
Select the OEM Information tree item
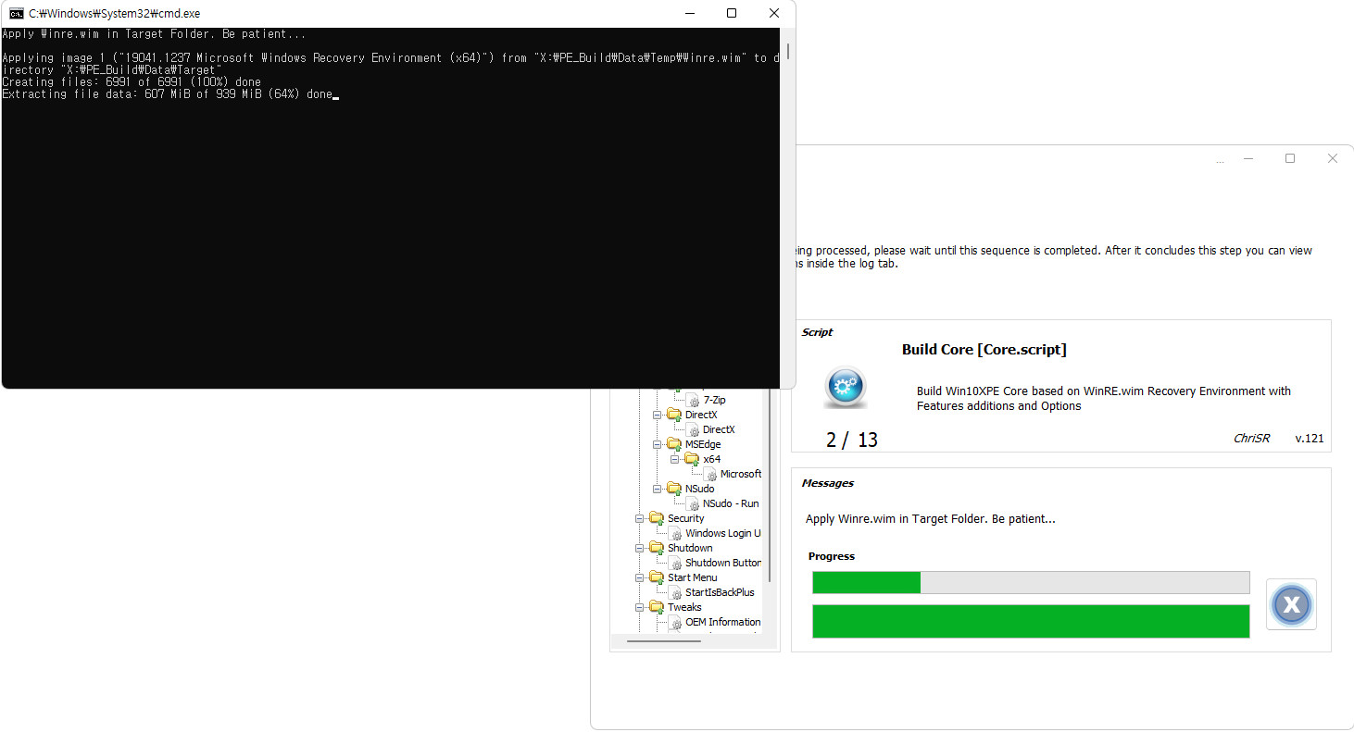pos(723,622)
